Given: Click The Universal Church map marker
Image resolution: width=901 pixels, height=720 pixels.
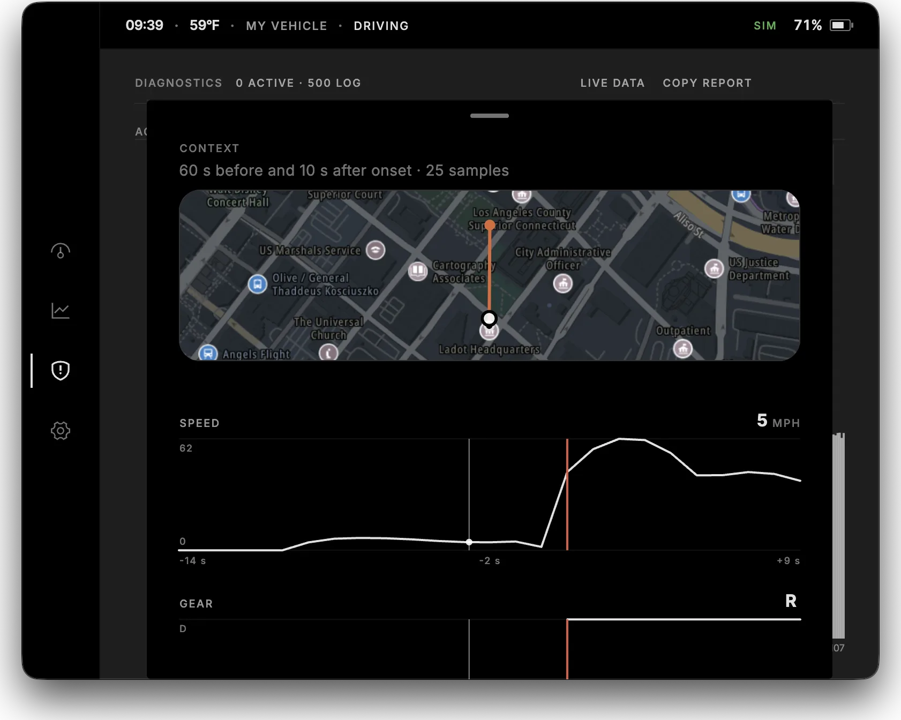Looking at the screenshot, I should (x=328, y=352).
